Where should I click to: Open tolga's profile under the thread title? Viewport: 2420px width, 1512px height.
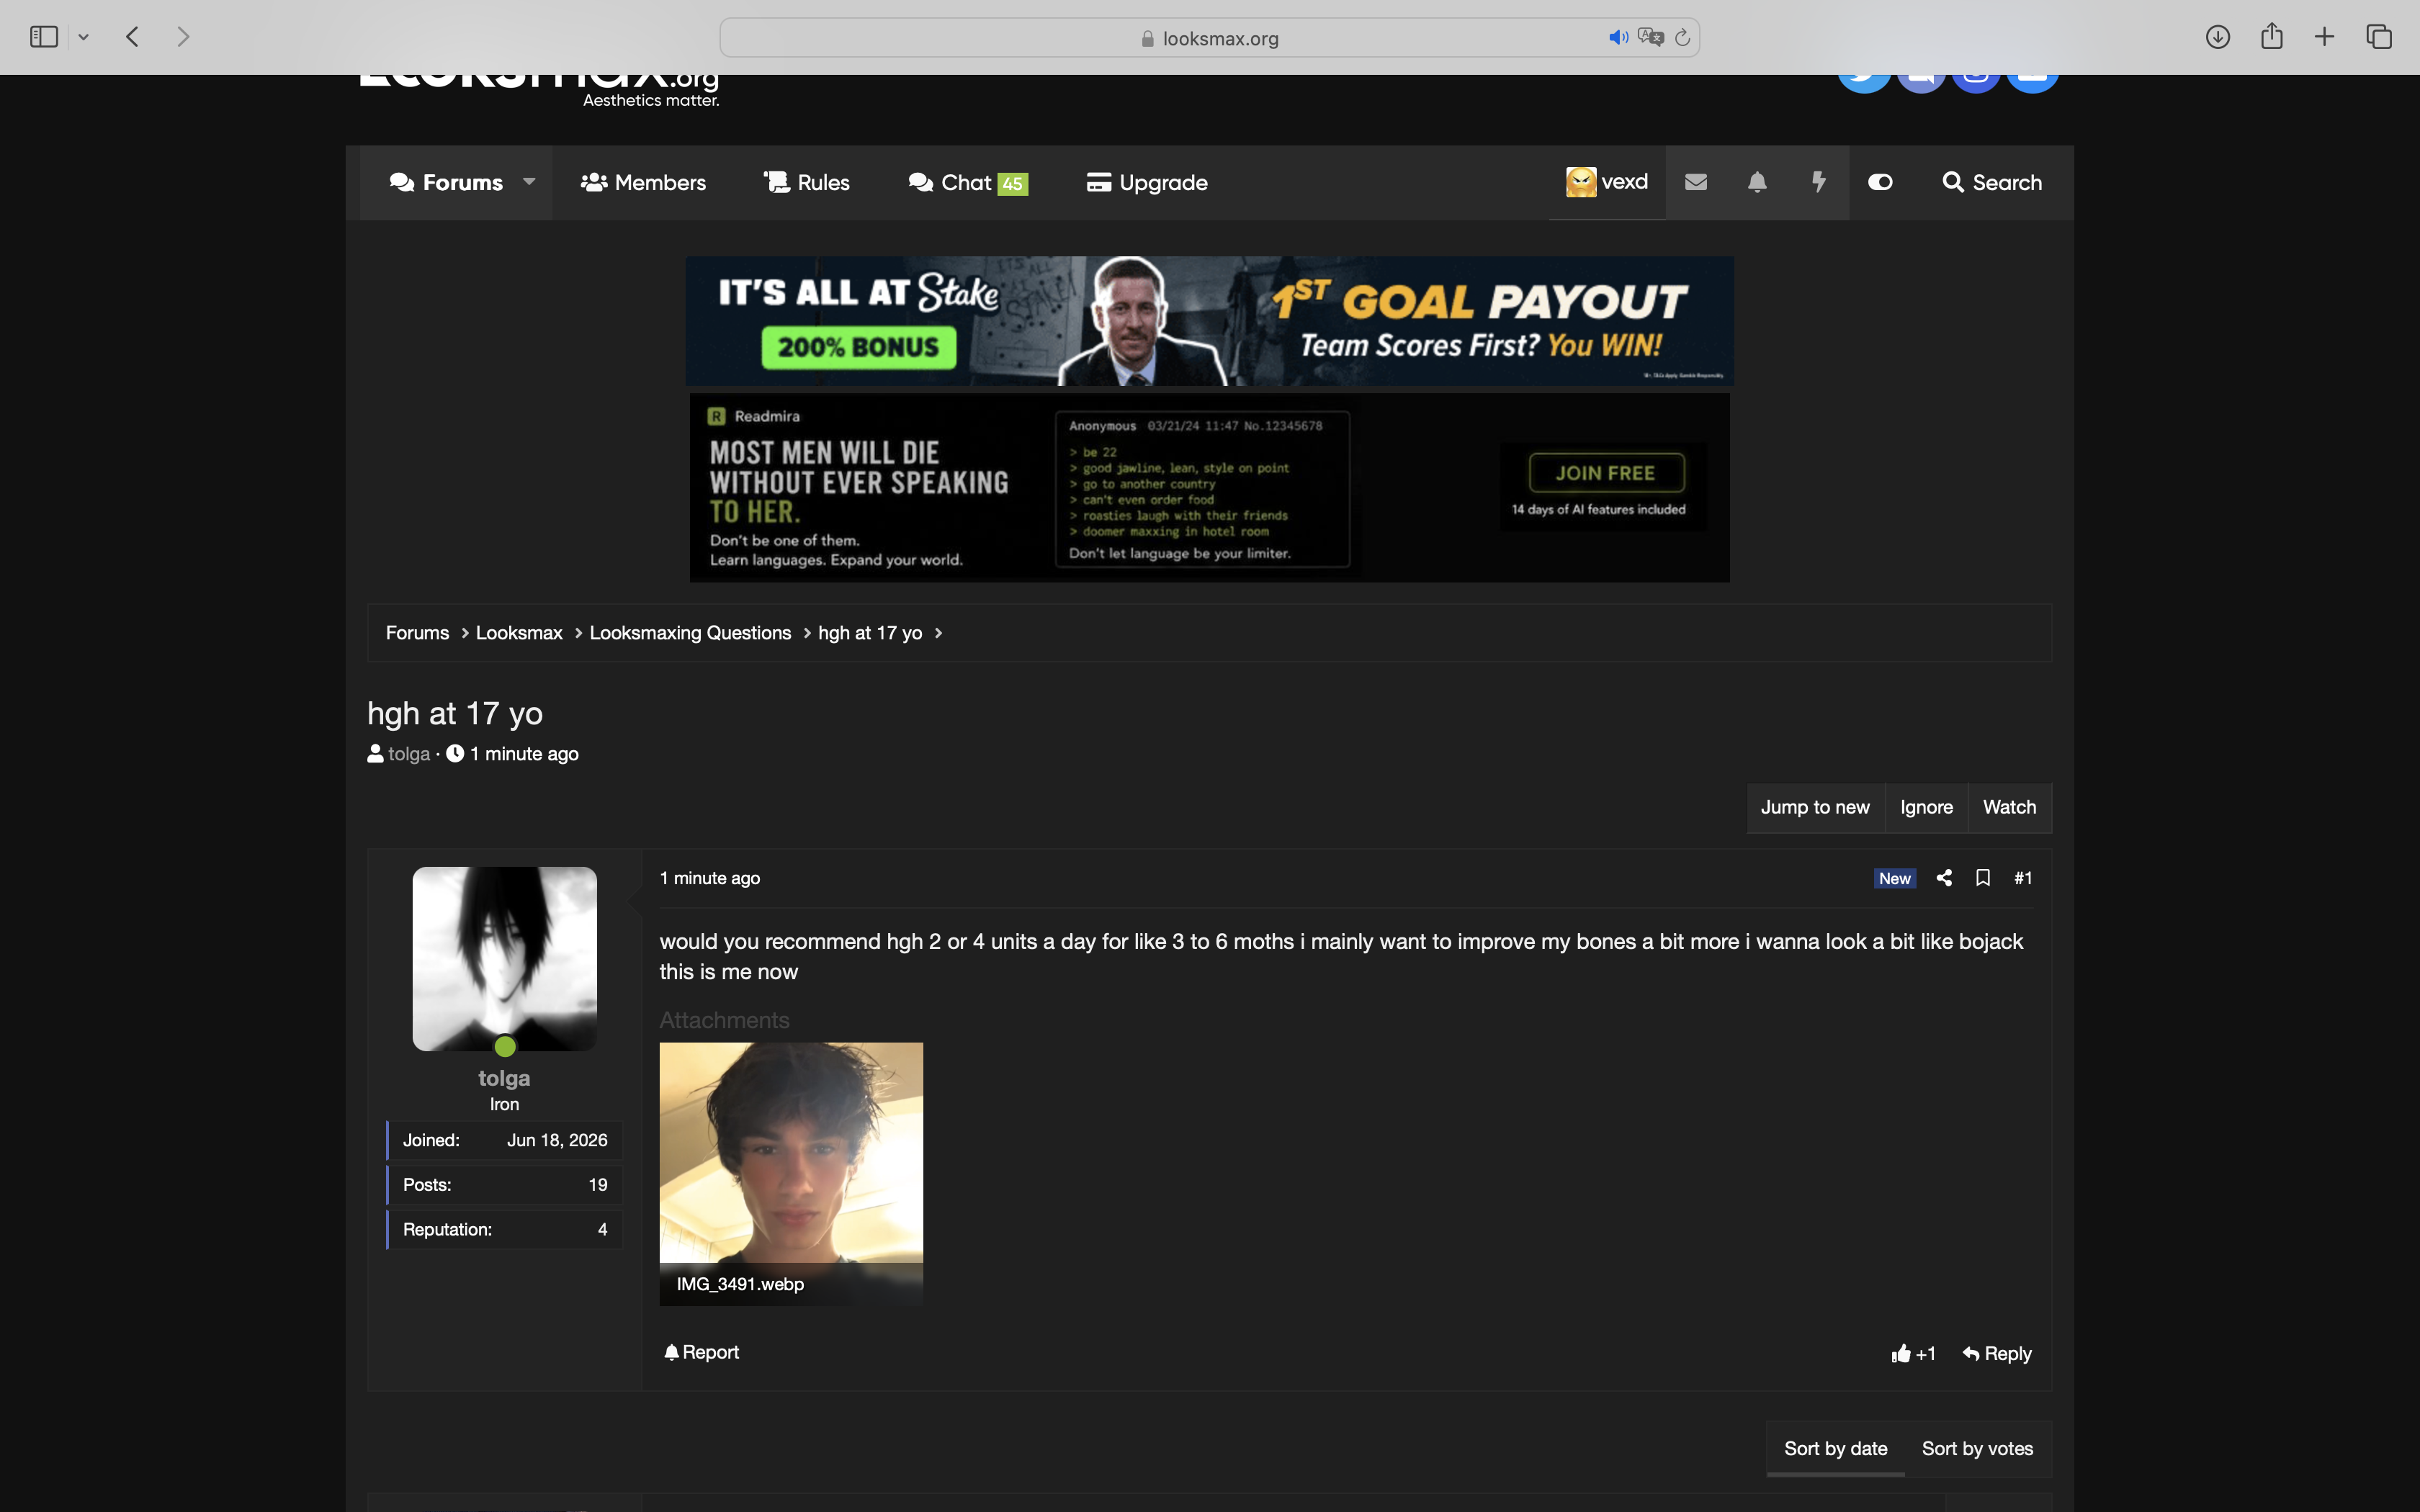409,754
